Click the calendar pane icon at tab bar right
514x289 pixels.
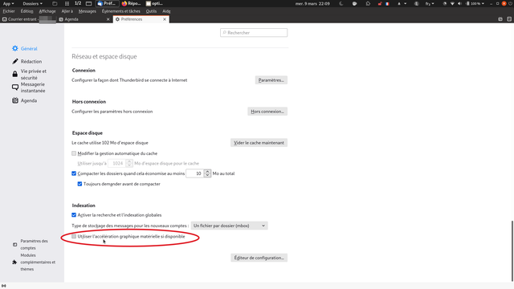pyautogui.click(x=500, y=19)
